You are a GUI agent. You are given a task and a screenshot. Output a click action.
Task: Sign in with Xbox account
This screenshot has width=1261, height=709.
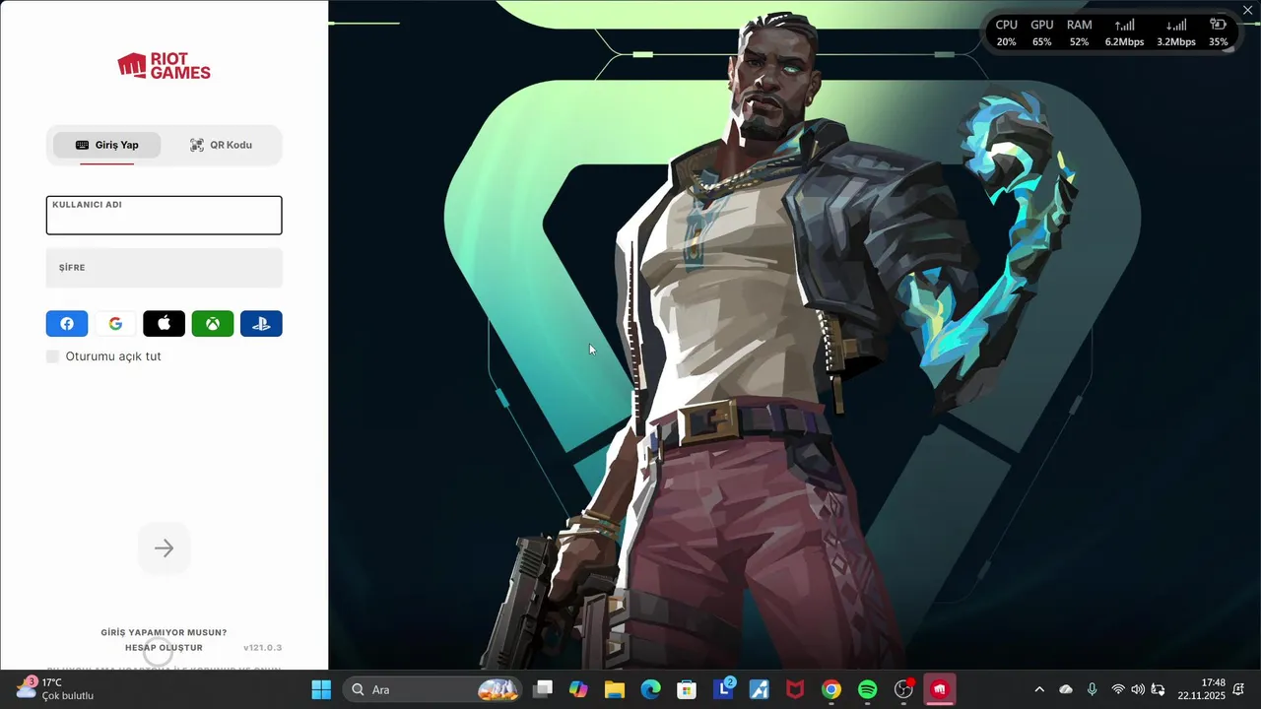[213, 323]
